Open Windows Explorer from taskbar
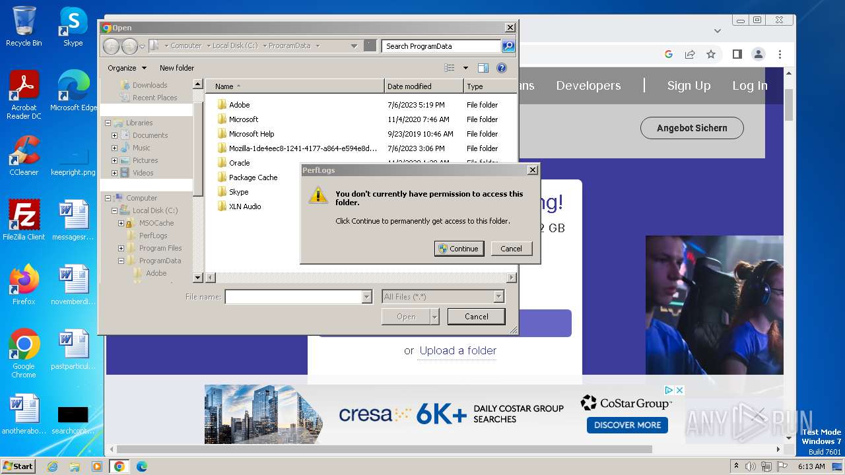This screenshot has width=845, height=475. (x=75, y=466)
